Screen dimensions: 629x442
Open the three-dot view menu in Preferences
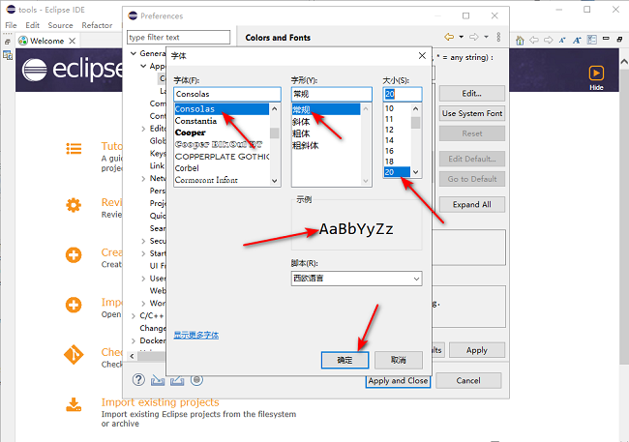point(498,37)
